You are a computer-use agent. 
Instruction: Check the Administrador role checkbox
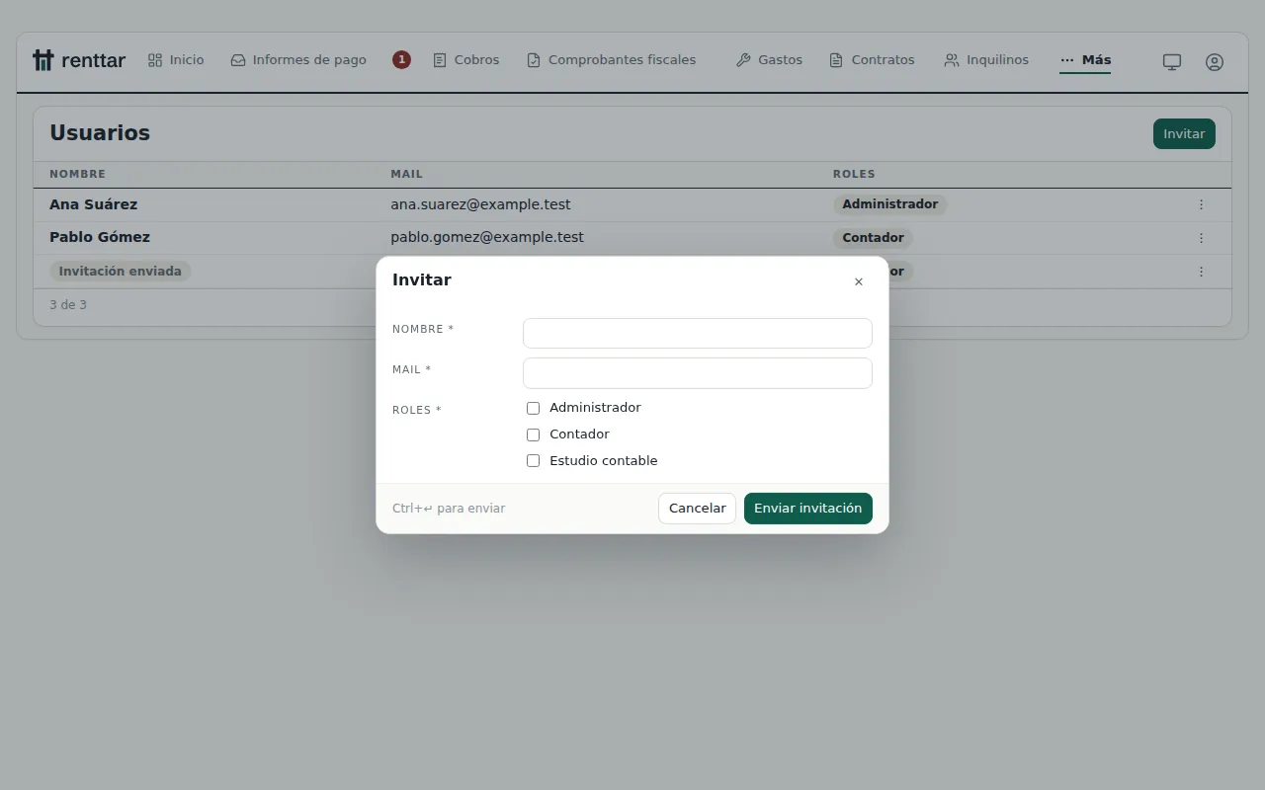pos(533,408)
